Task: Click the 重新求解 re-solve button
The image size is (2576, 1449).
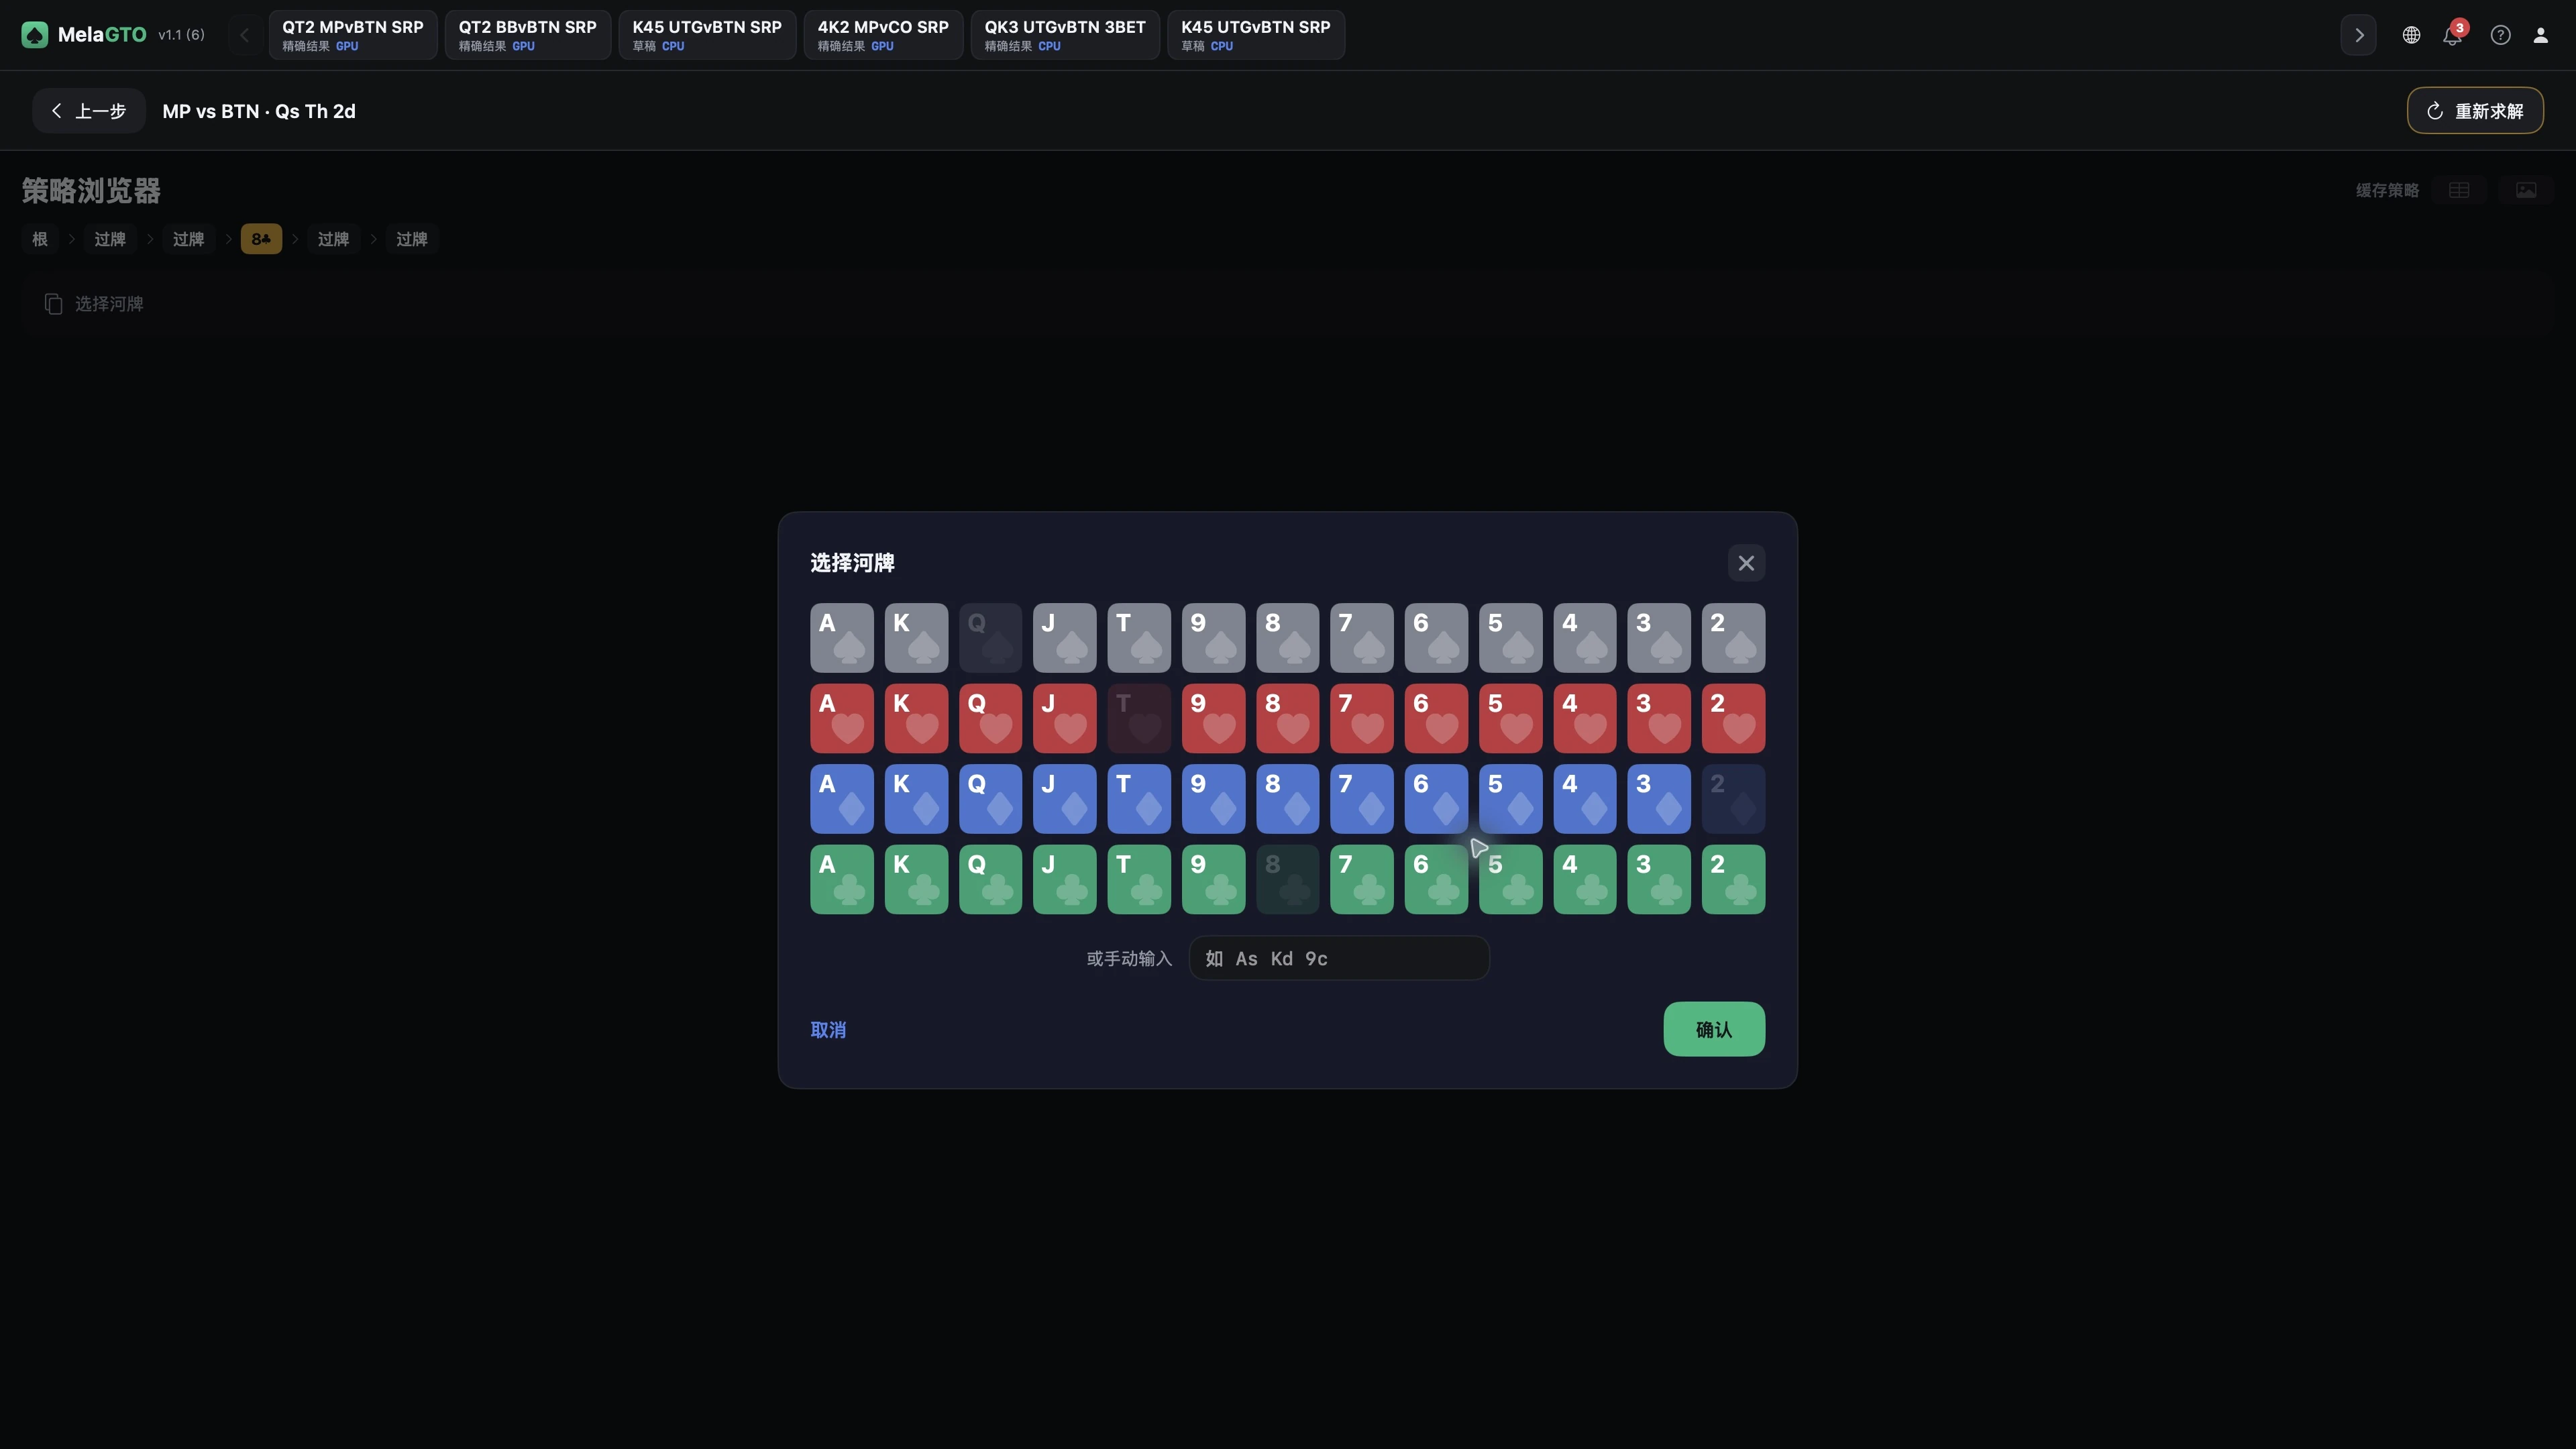Action: [x=2475, y=111]
